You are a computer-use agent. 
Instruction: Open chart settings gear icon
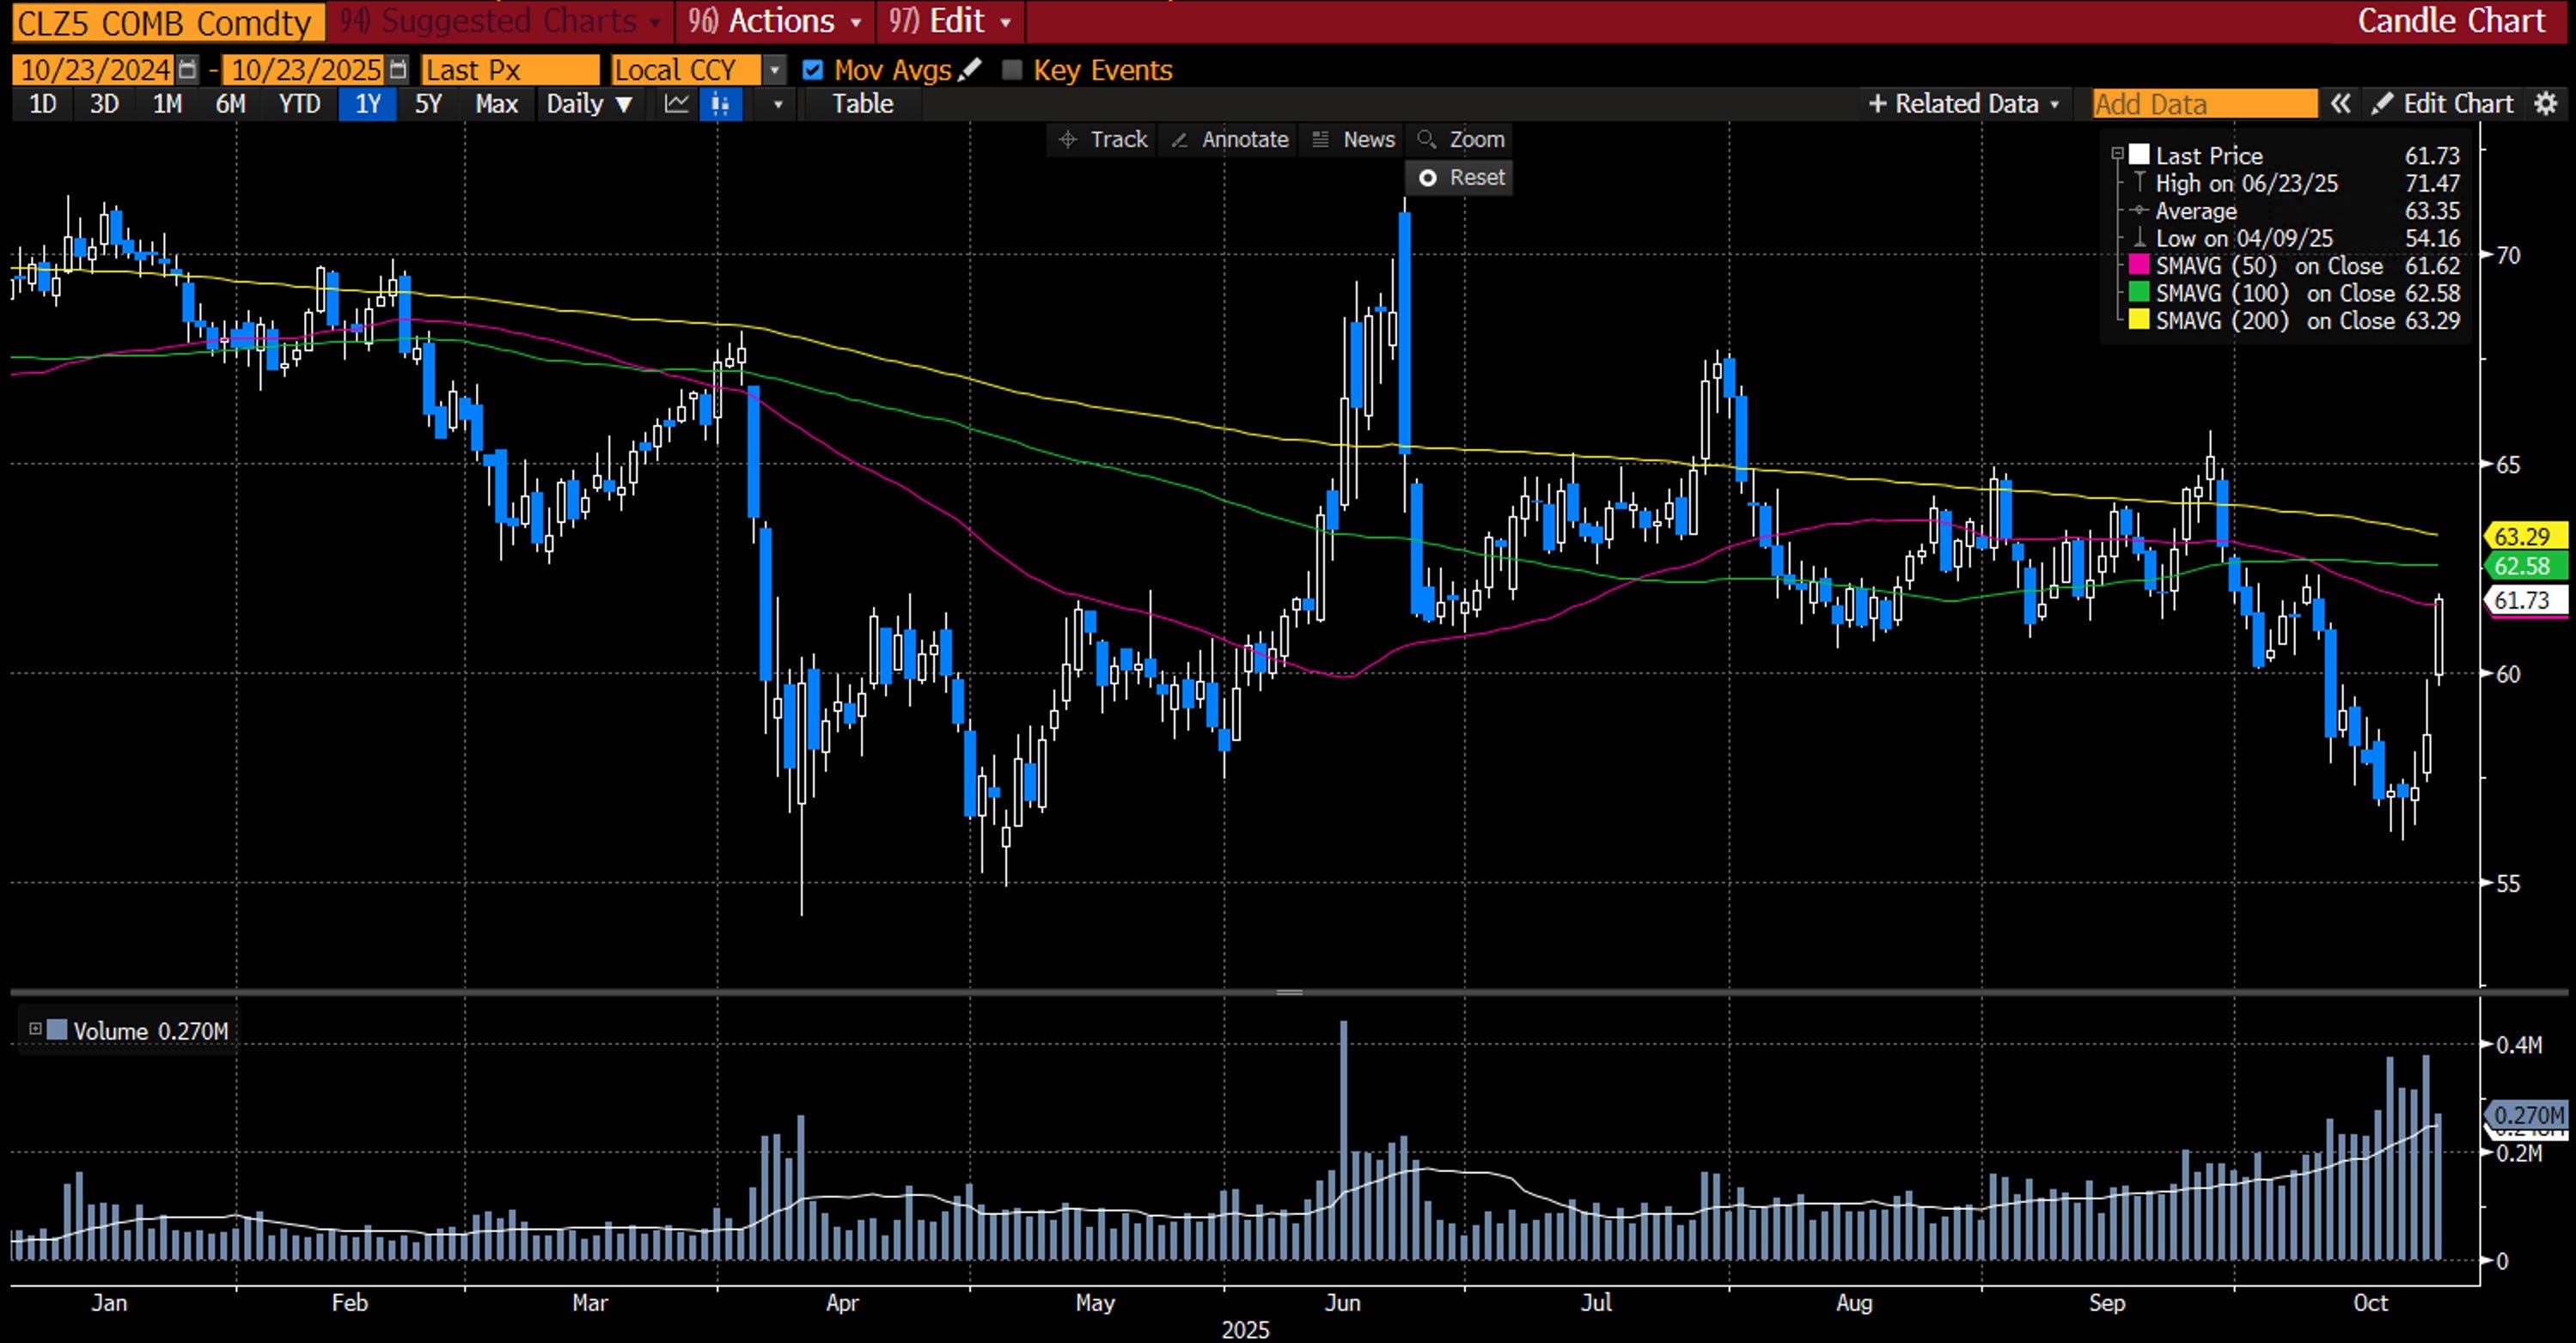click(2546, 104)
